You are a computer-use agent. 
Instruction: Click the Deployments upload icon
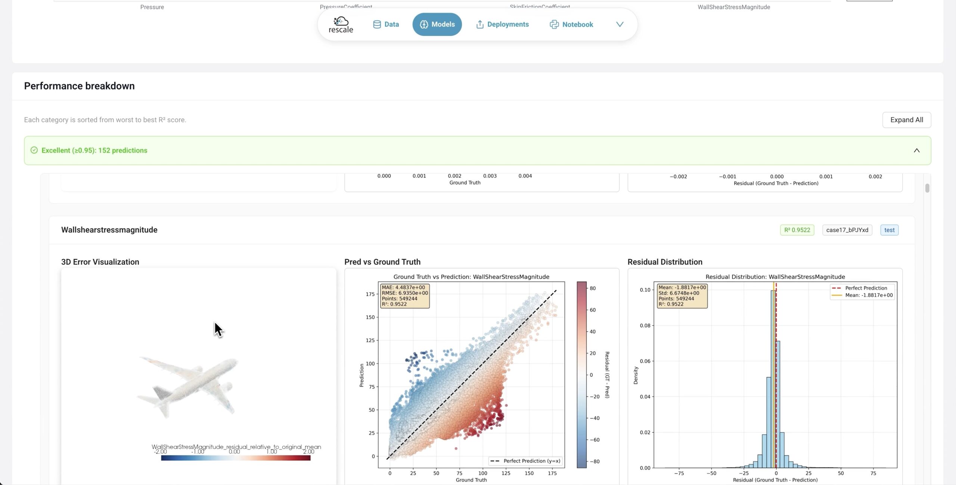pyautogui.click(x=480, y=25)
